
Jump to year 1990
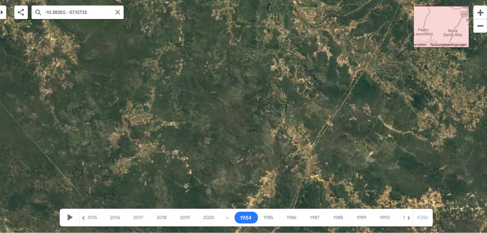[x=385, y=217]
